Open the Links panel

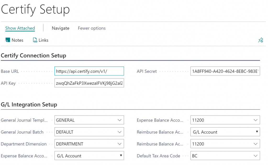[41, 40]
